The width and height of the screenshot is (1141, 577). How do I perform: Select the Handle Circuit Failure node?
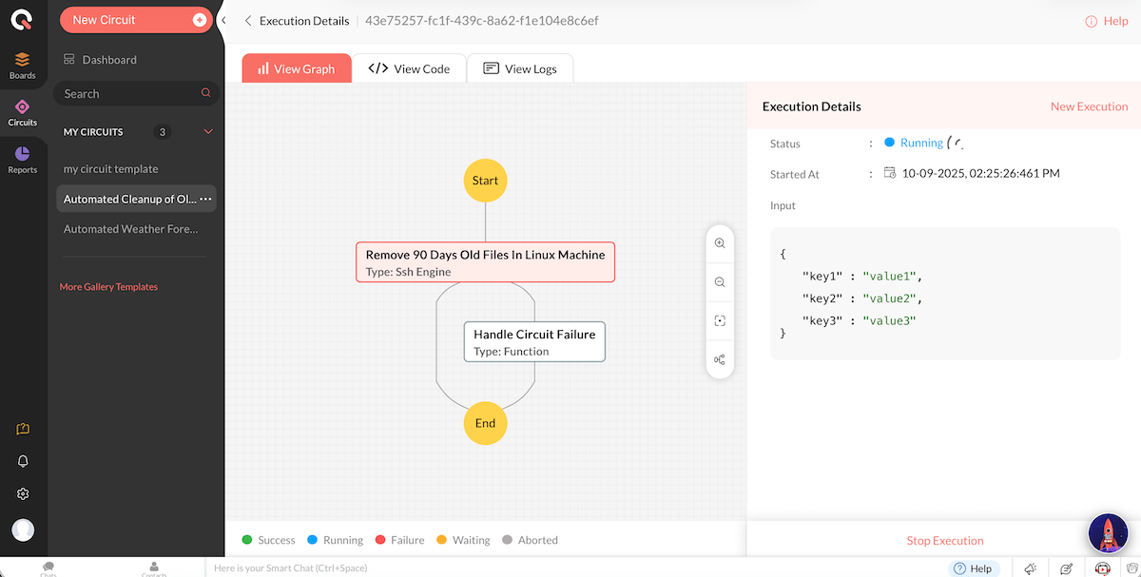point(534,342)
